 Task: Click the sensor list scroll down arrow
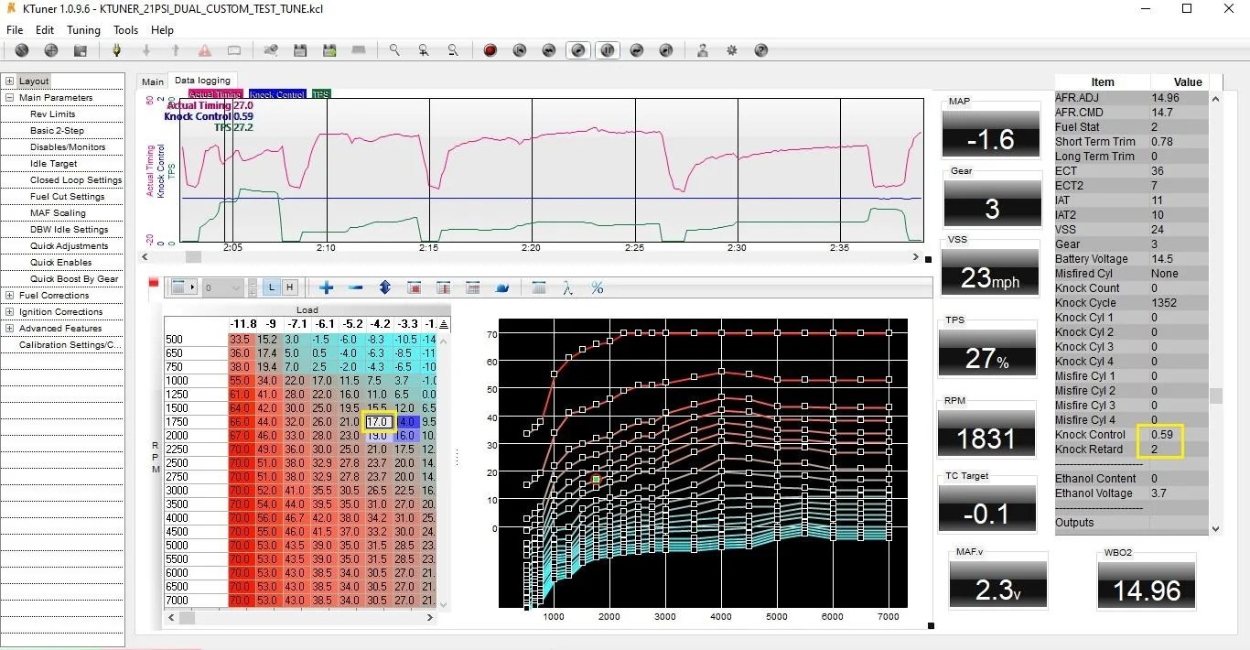[x=1216, y=528]
